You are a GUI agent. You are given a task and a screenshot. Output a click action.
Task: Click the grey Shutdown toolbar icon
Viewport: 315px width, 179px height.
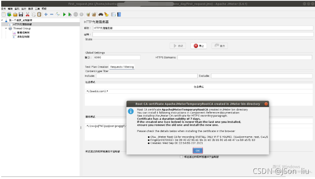coord(81,15)
